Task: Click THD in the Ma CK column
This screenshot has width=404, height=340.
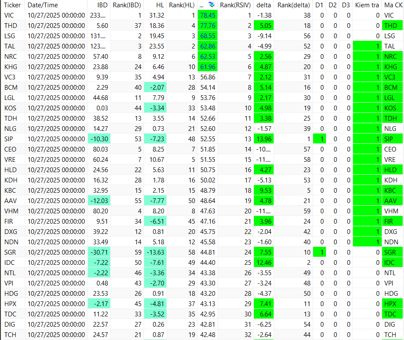Action: 392,25
